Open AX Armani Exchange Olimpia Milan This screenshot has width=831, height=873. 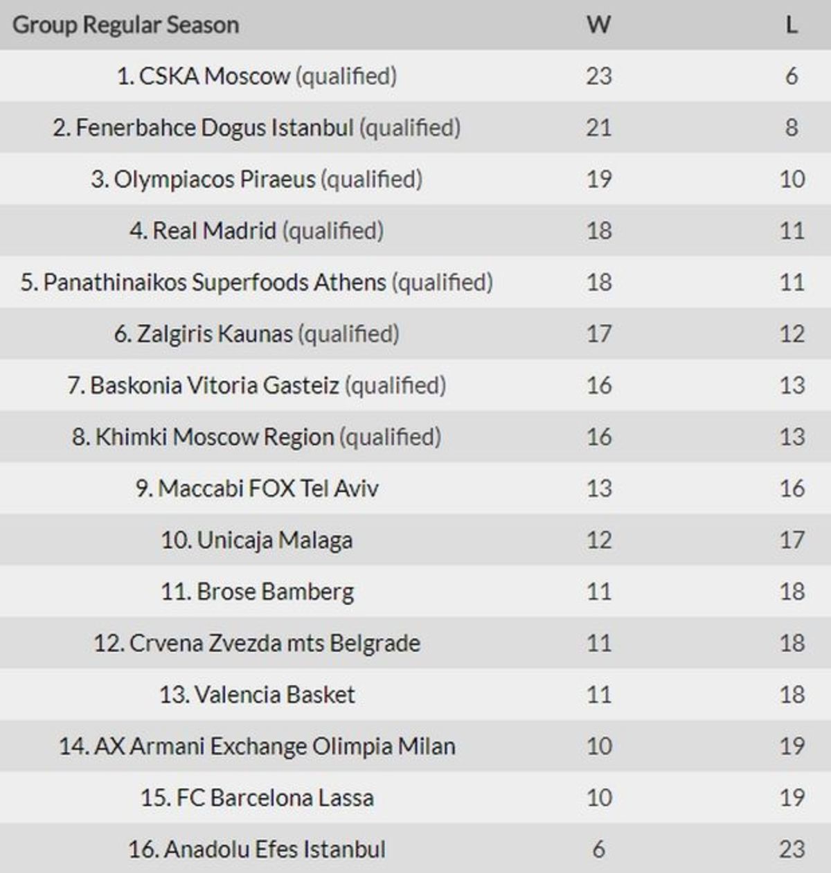pos(274,746)
